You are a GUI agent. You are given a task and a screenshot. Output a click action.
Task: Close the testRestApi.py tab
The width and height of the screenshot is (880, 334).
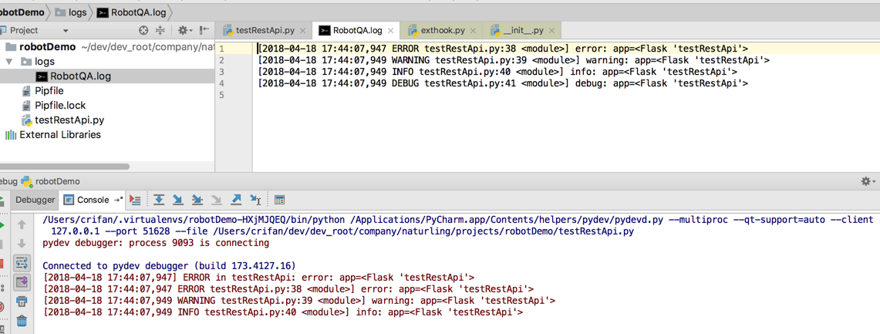[303, 31]
